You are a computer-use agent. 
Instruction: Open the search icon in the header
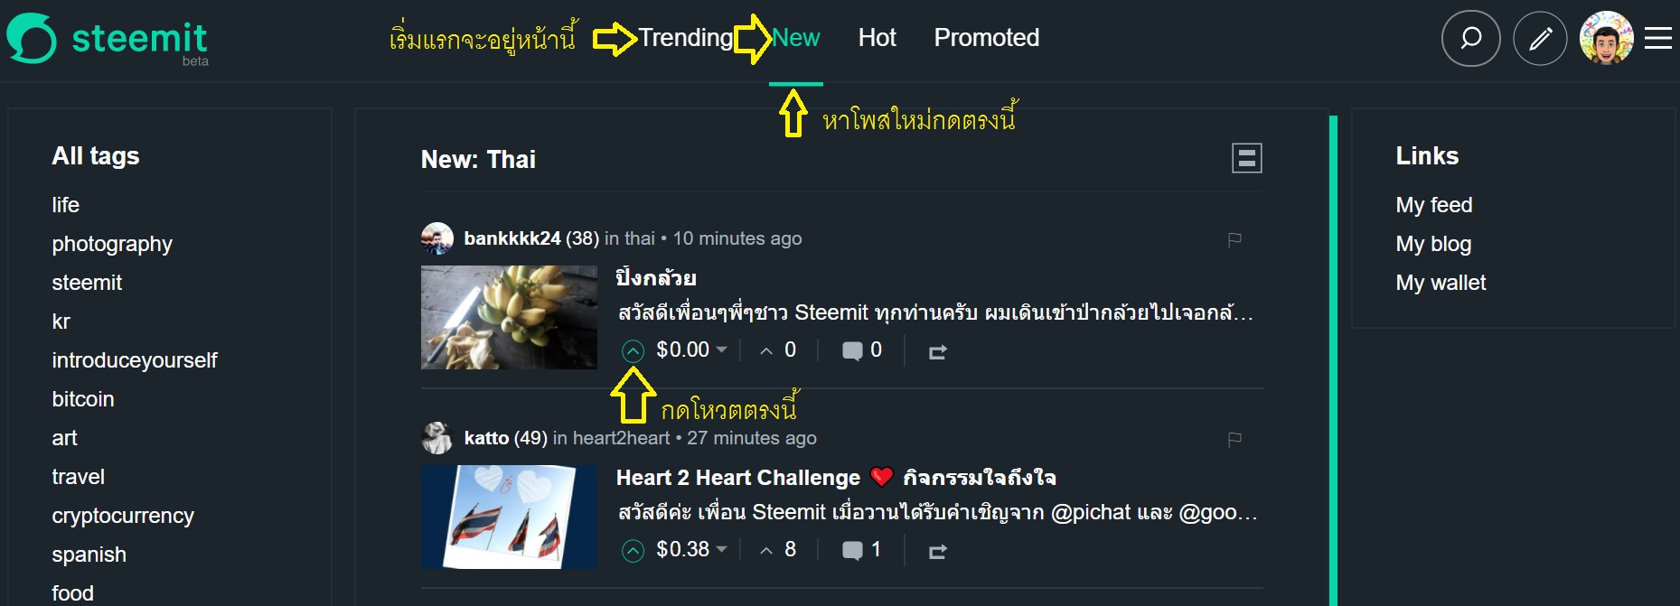point(1470,38)
